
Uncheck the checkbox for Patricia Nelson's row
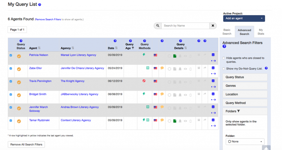(11, 55)
